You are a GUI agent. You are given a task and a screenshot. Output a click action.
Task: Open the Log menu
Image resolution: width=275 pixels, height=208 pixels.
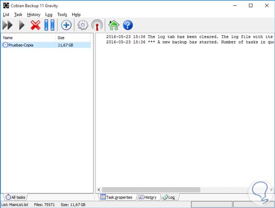point(49,15)
